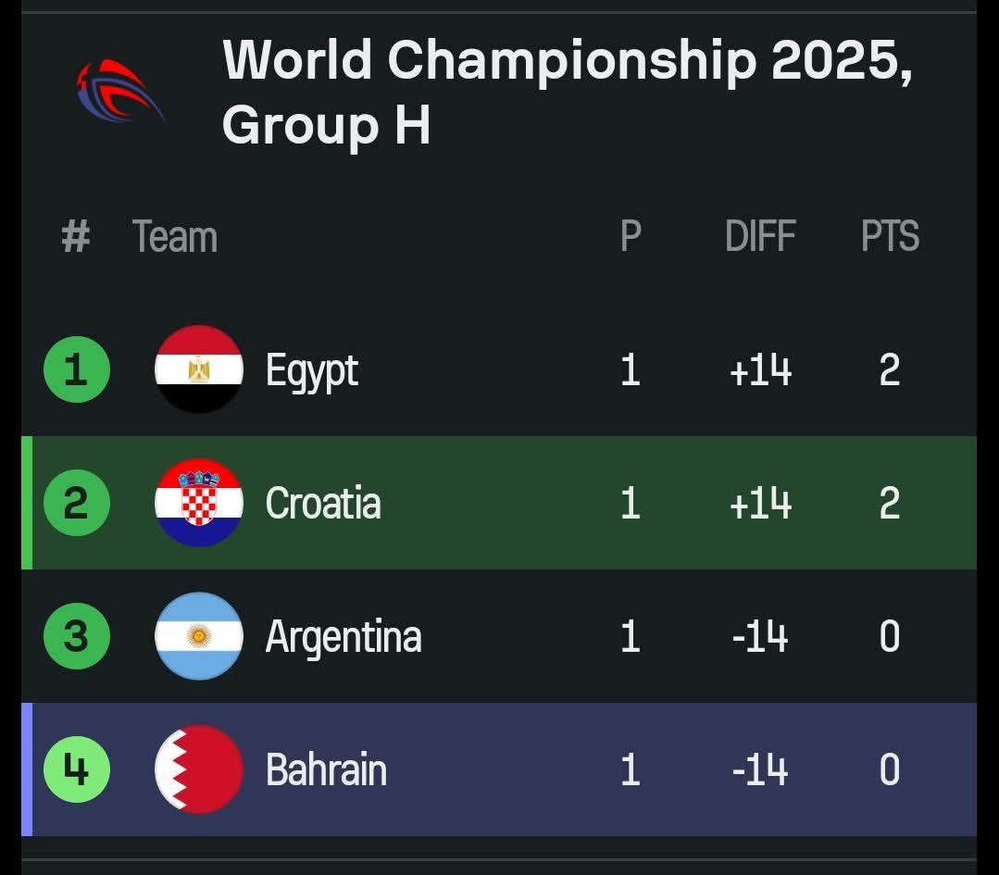The height and width of the screenshot is (875, 999).
Task: Sort standings by DIFF column
Action: (760, 236)
